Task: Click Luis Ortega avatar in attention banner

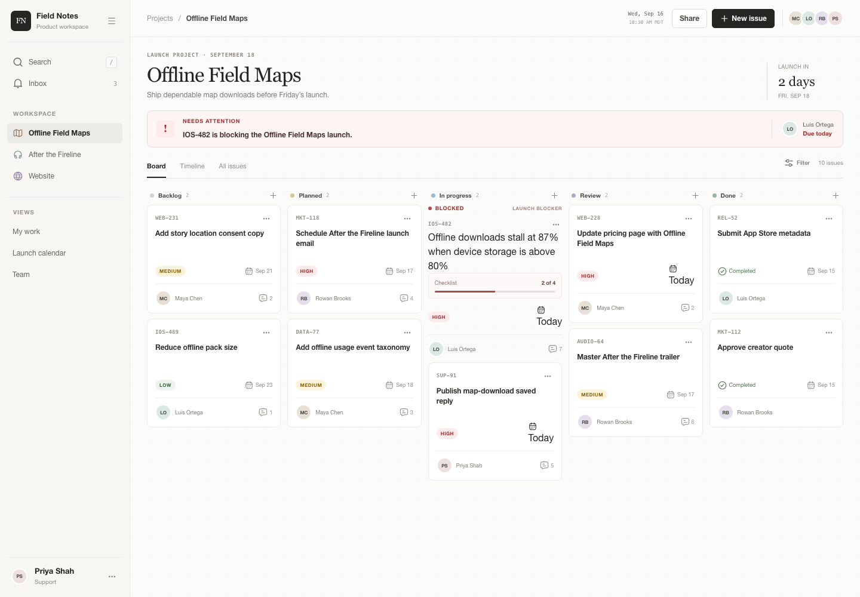Action: coord(790,129)
